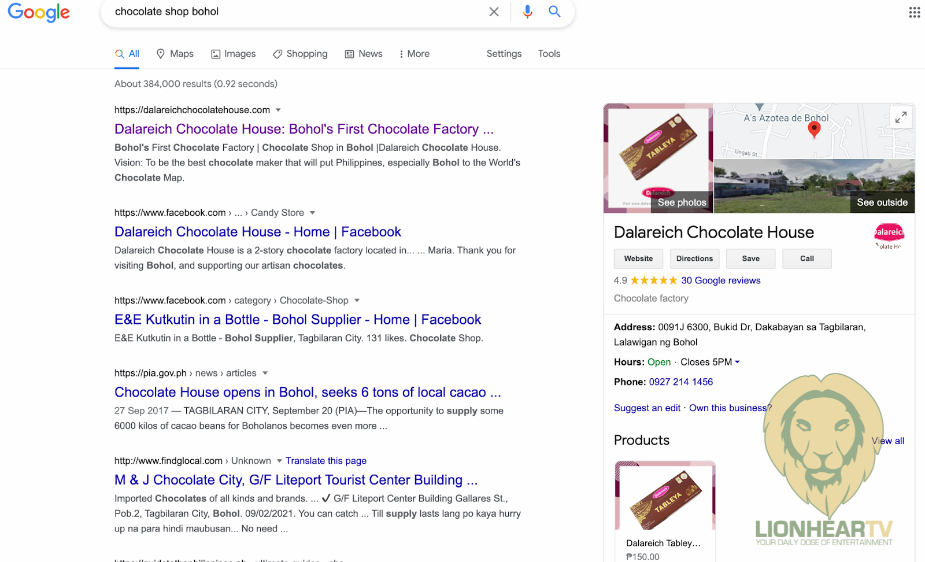
Task: Switch to the Shopping tab
Action: click(300, 54)
